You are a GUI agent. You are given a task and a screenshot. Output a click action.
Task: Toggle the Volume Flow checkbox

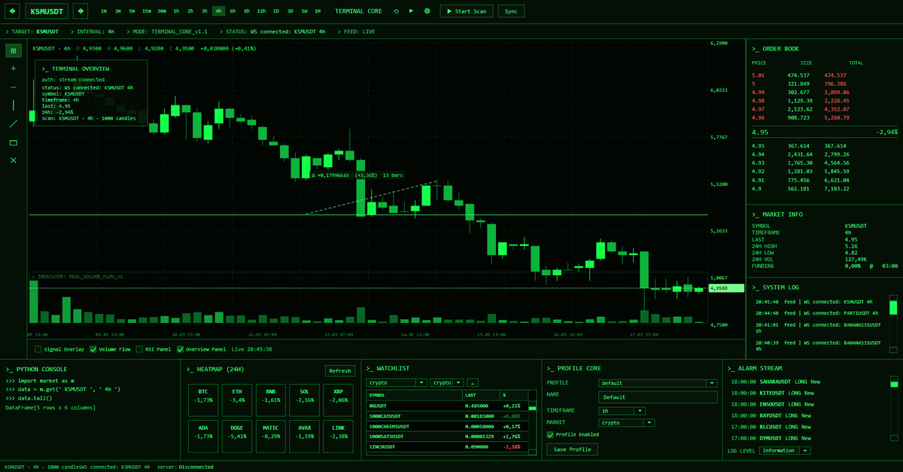93,349
